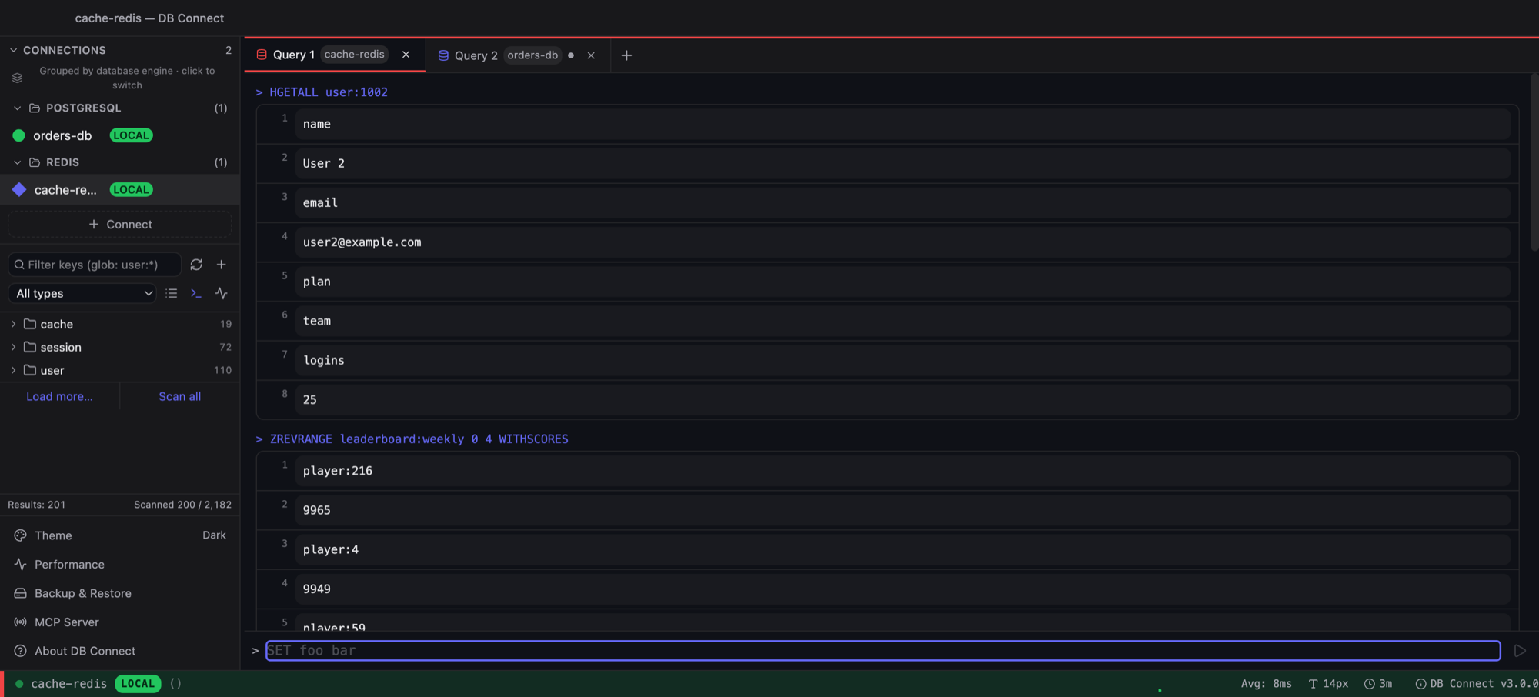Click the results pane scrollbar
The width and height of the screenshot is (1539, 697).
(x=1534, y=162)
